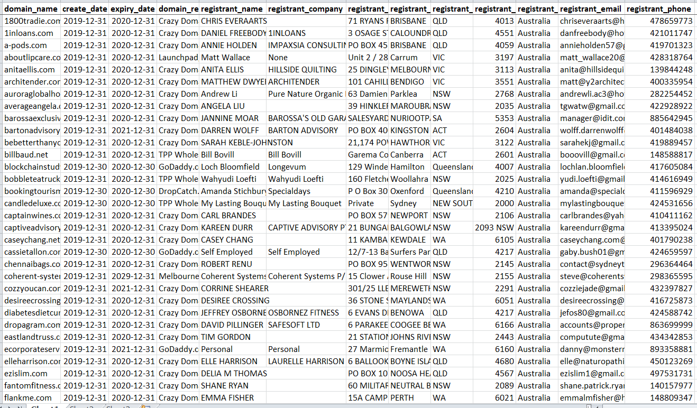697x408 pixels.
Task: Click the LAURELLE HARRISON company cell
Action: pyautogui.click(x=306, y=361)
